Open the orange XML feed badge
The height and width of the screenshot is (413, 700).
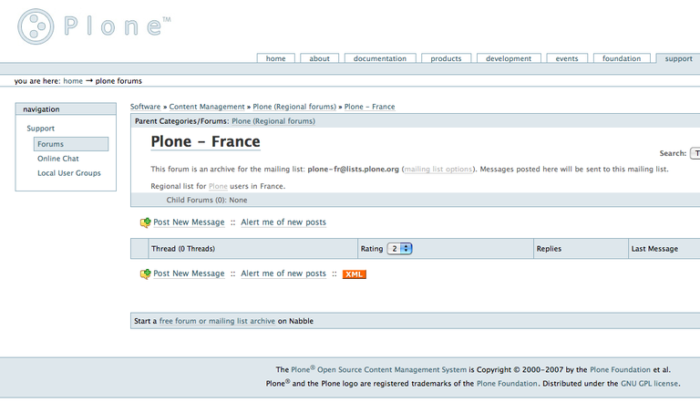point(354,274)
